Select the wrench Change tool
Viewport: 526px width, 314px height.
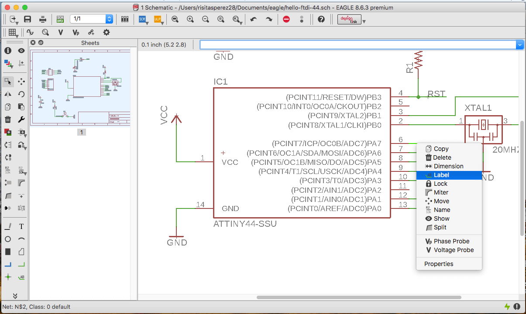coord(21,119)
